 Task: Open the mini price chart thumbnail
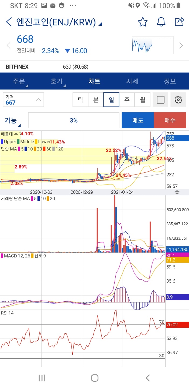click(153, 45)
